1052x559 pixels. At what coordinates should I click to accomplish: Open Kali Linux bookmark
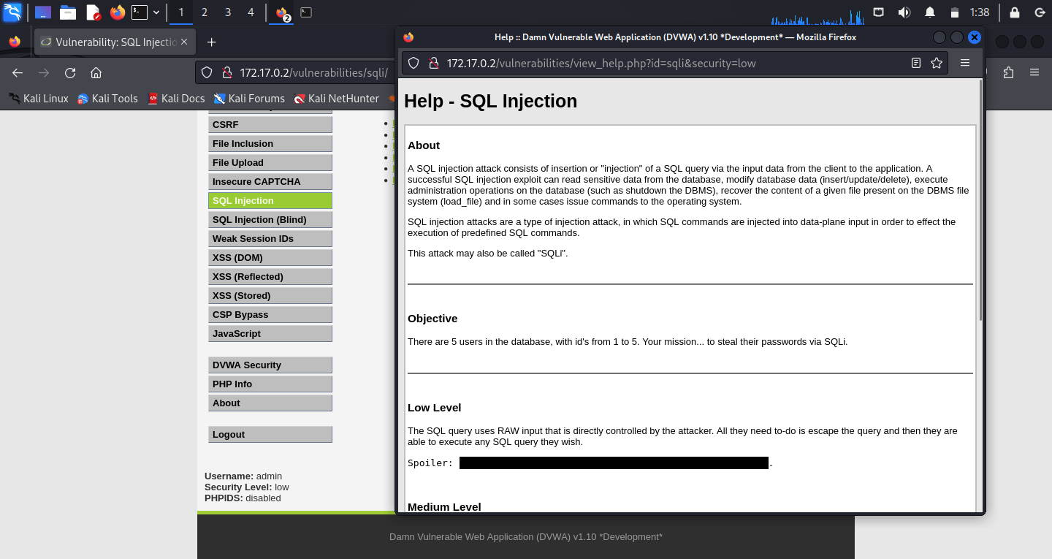click(x=38, y=98)
